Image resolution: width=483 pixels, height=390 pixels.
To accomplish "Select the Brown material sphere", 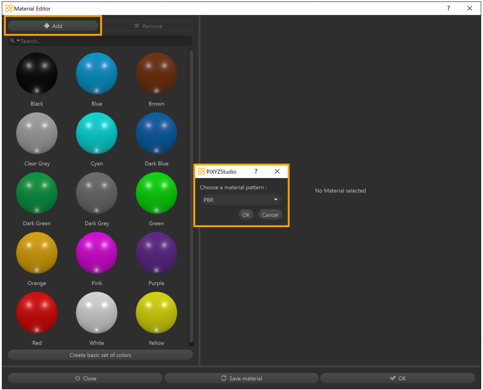I will [156, 73].
